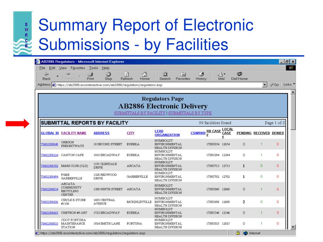Click the vertical scrollbar thumb
Screen dimensions: 323x242
click(x=293, y=112)
